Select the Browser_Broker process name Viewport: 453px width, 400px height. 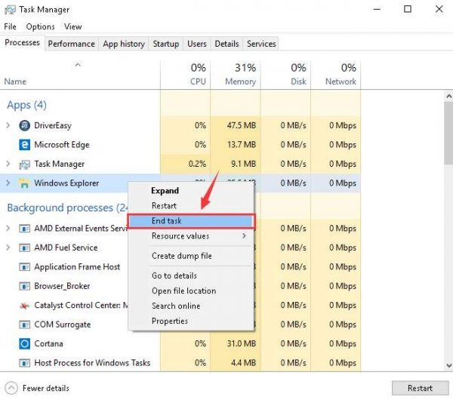62,286
